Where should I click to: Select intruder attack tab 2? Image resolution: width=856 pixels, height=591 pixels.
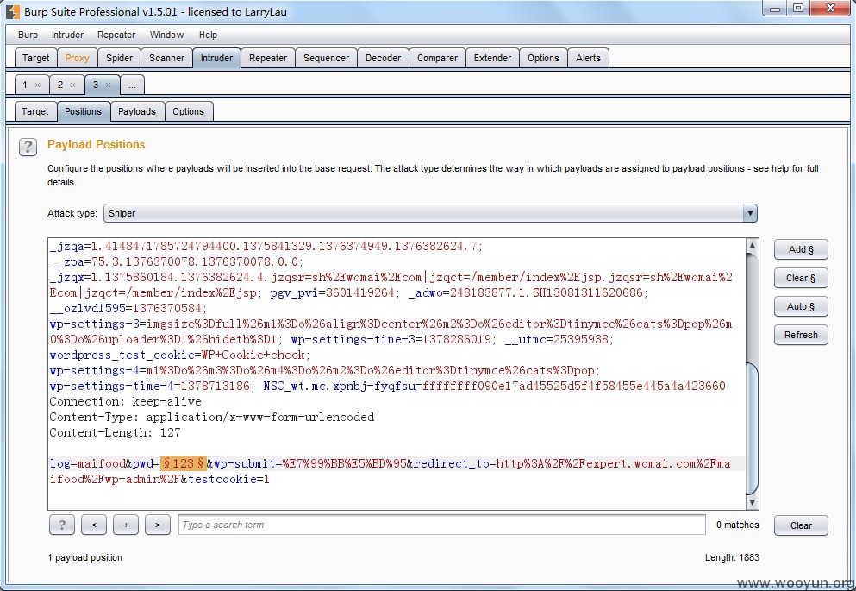(x=60, y=85)
